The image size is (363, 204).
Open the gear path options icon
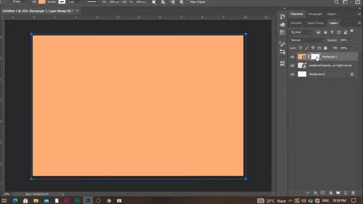tap(181, 2)
